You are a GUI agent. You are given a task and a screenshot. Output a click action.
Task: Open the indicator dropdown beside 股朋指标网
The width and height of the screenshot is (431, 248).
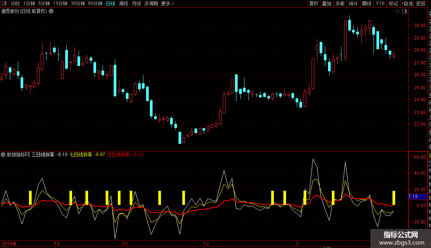pos(3,155)
